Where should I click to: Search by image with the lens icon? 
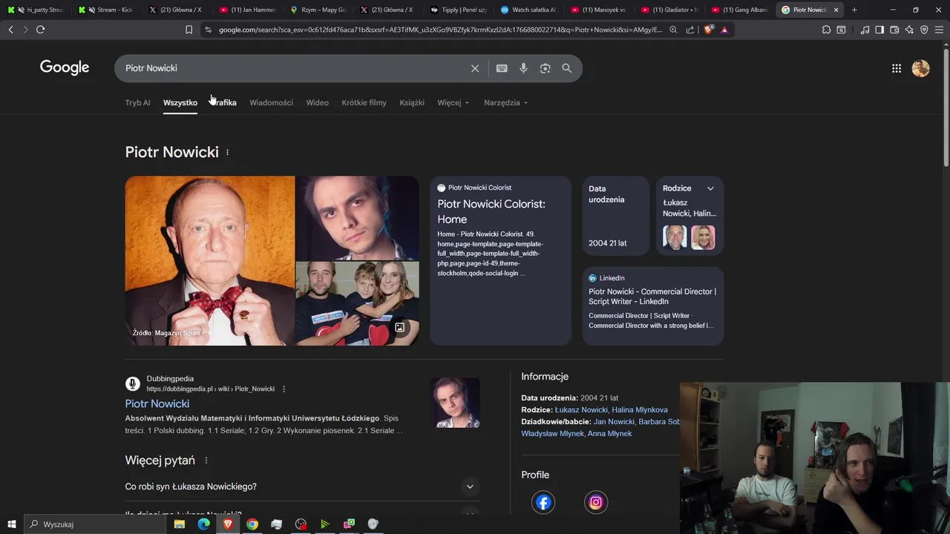[x=546, y=68]
